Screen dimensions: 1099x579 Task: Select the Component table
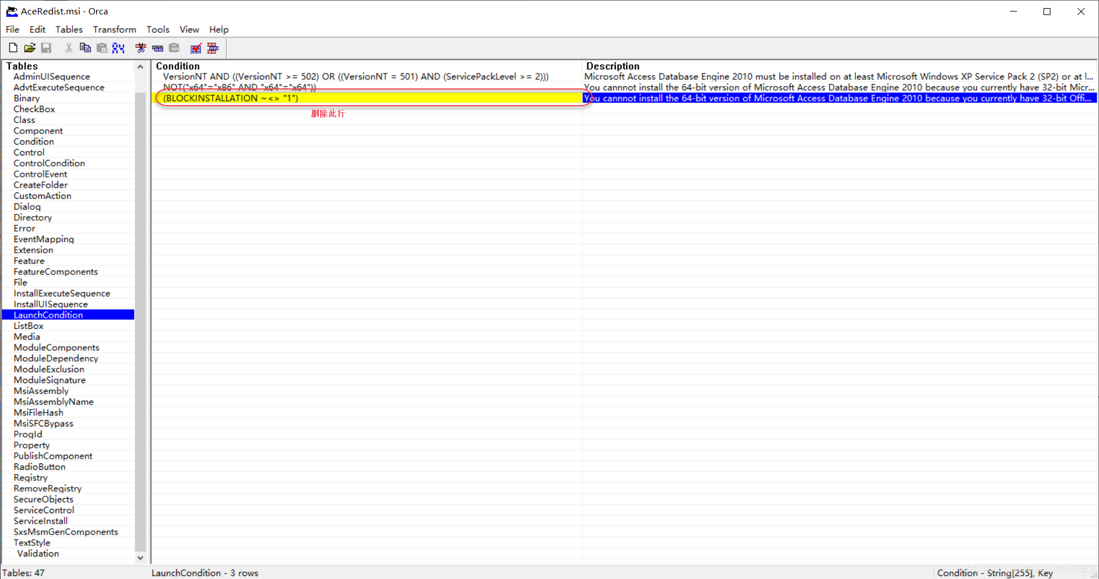pos(38,131)
